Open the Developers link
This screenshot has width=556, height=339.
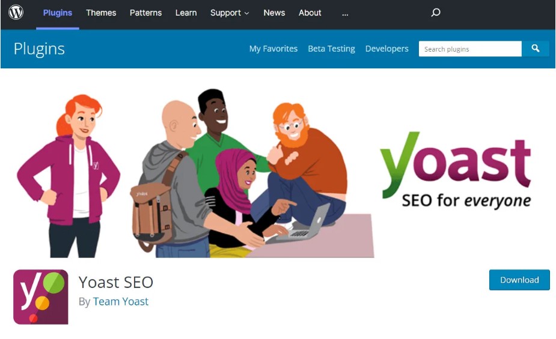click(386, 49)
